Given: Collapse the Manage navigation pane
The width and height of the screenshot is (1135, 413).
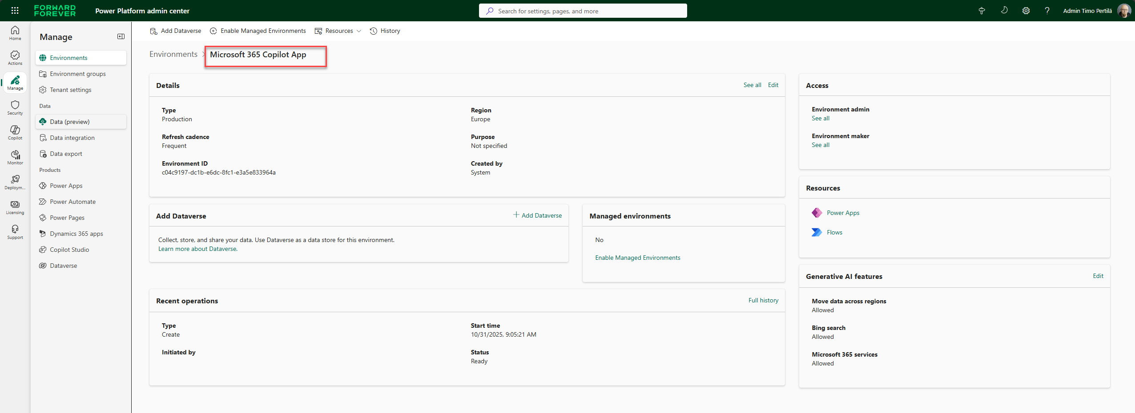Looking at the screenshot, I should 121,36.
